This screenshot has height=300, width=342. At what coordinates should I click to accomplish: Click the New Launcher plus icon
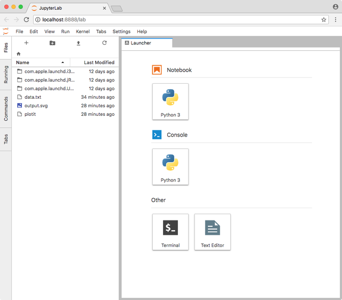pyautogui.click(x=26, y=43)
